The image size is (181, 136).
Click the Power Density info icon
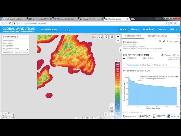tap(18, 37)
